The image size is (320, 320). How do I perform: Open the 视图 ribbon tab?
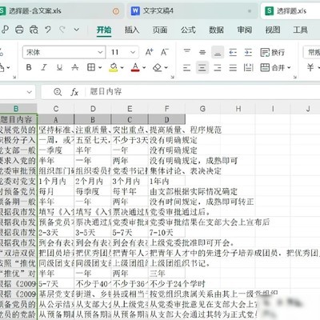273,30
